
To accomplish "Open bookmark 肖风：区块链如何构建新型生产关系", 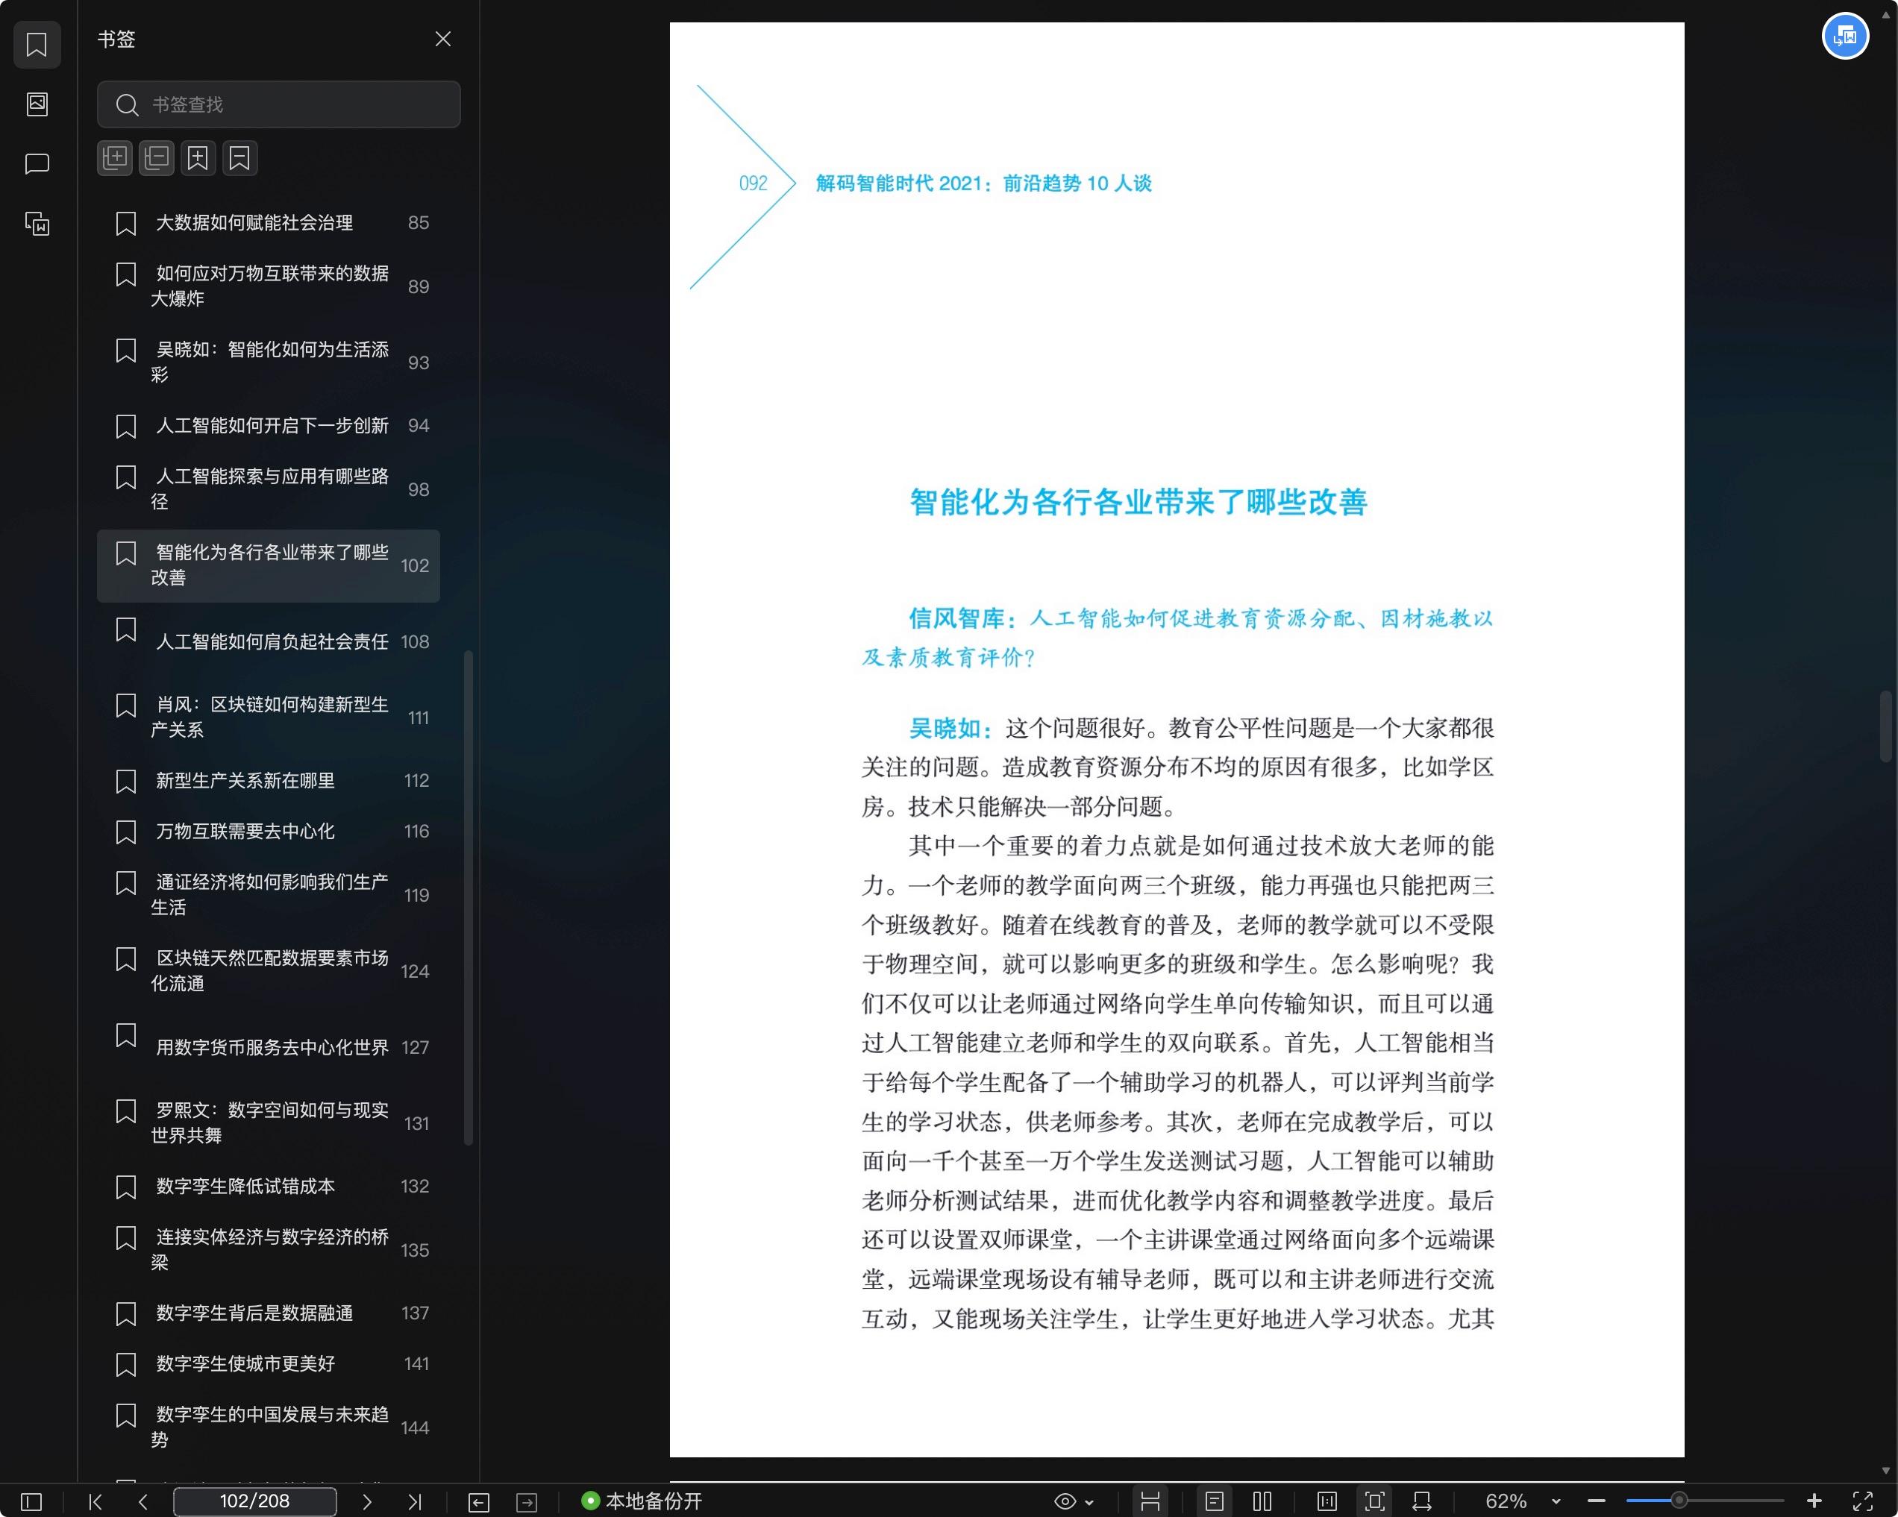I will tap(269, 717).
